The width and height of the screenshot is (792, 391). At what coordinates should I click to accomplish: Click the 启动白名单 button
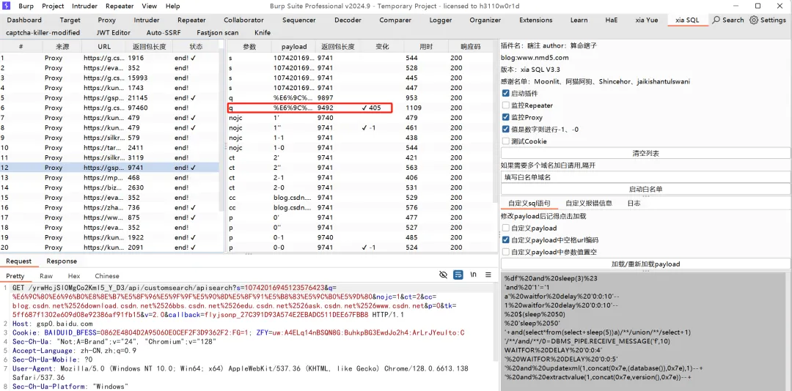coord(645,189)
